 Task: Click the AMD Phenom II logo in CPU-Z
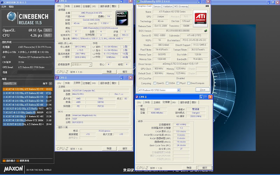(122, 18)
